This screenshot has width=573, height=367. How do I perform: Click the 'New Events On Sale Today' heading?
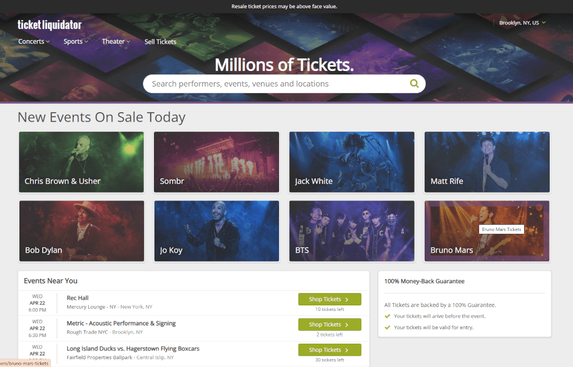tap(102, 117)
